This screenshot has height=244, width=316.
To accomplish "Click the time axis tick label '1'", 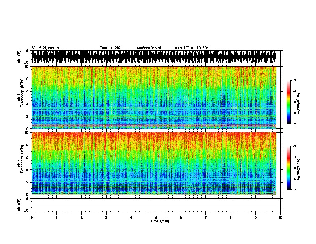I will (x=56, y=217).
